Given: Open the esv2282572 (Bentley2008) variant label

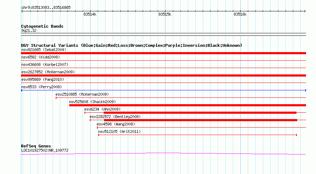Looking at the screenshot, I should 115,117.
